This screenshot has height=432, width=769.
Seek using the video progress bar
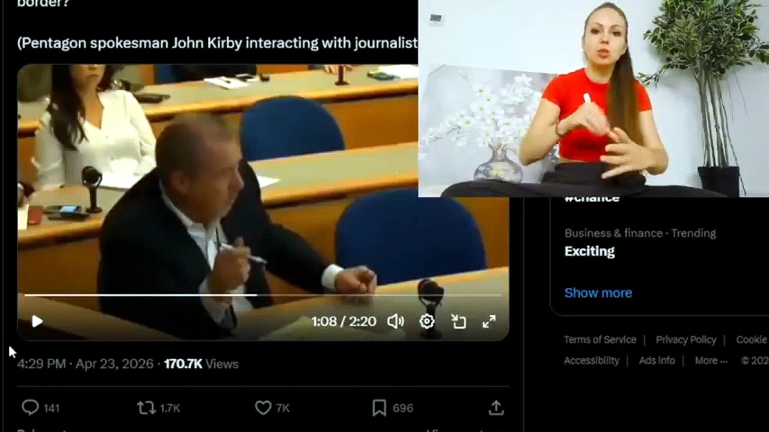coord(262,295)
